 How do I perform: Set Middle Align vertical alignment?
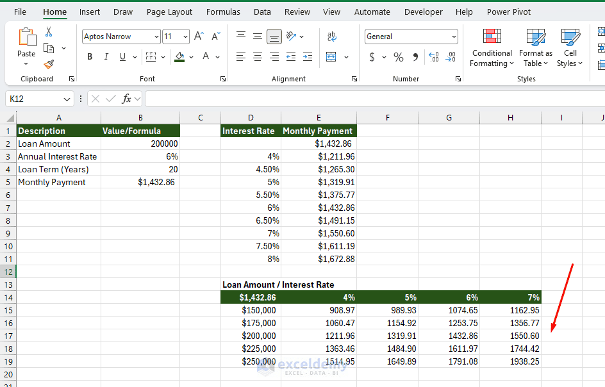(258, 37)
